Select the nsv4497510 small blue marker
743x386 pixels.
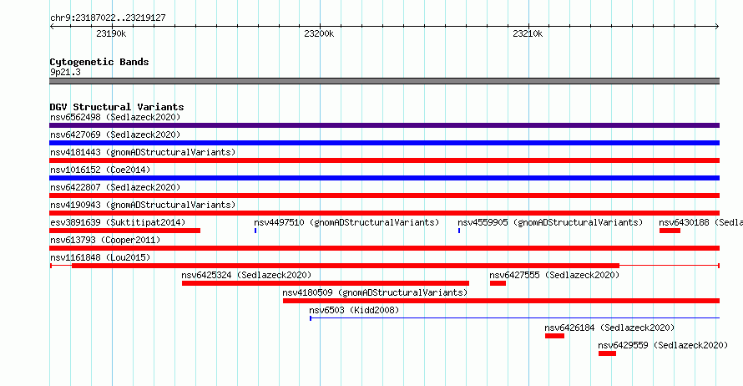(x=255, y=231)
